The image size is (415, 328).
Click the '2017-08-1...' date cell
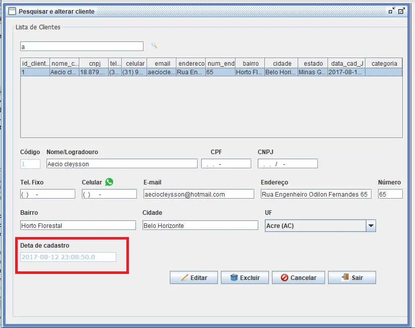click(x=346, y=72)
